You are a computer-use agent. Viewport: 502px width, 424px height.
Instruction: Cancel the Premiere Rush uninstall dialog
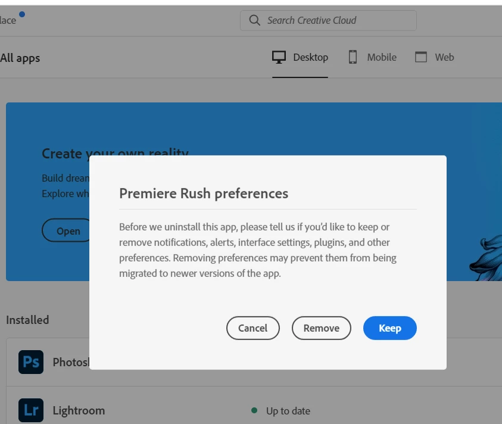coord(252,328)
